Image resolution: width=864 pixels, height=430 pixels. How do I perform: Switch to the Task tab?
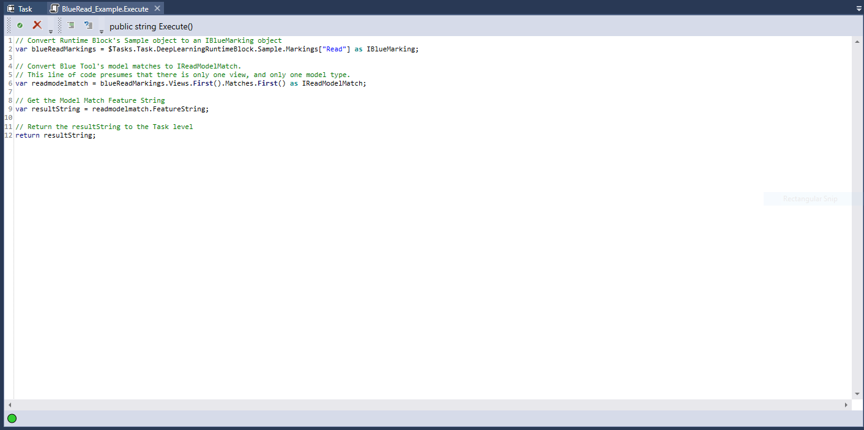24,9
